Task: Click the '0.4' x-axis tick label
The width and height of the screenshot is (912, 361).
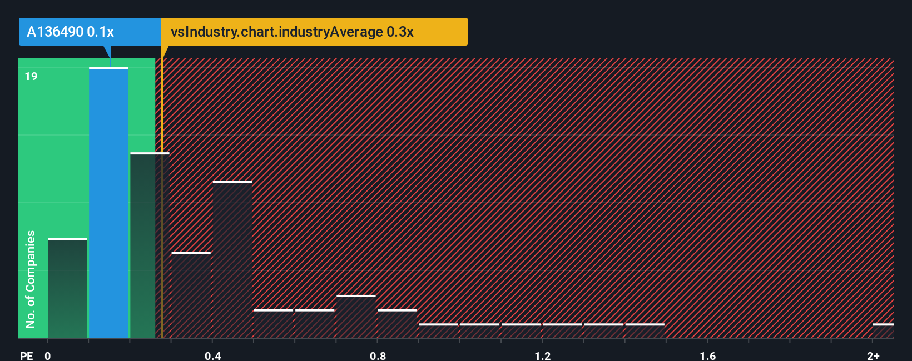Action: [x=213, y=356]
